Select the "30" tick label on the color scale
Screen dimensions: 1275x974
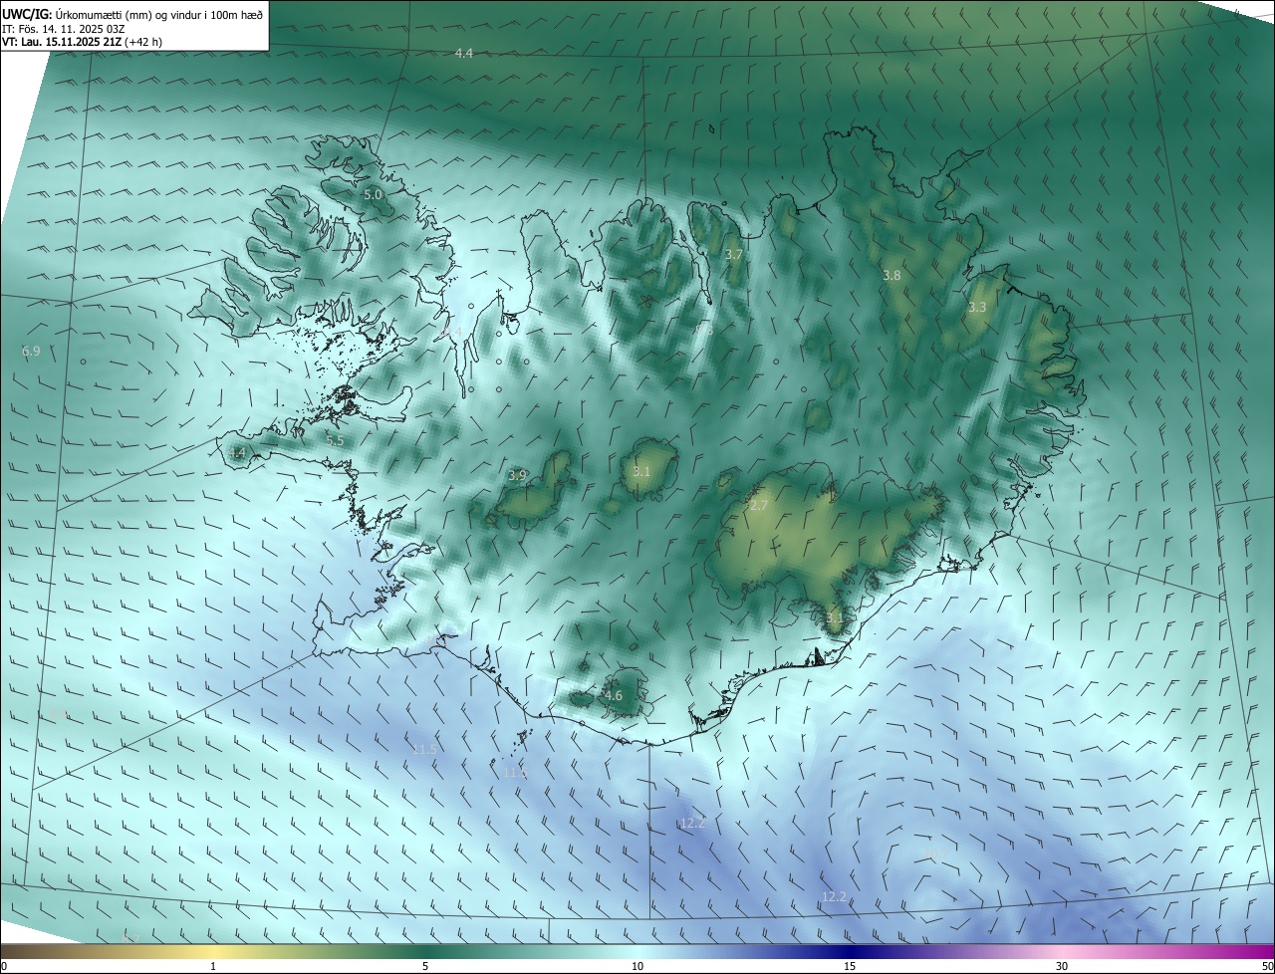click(x=1062, y=966)
